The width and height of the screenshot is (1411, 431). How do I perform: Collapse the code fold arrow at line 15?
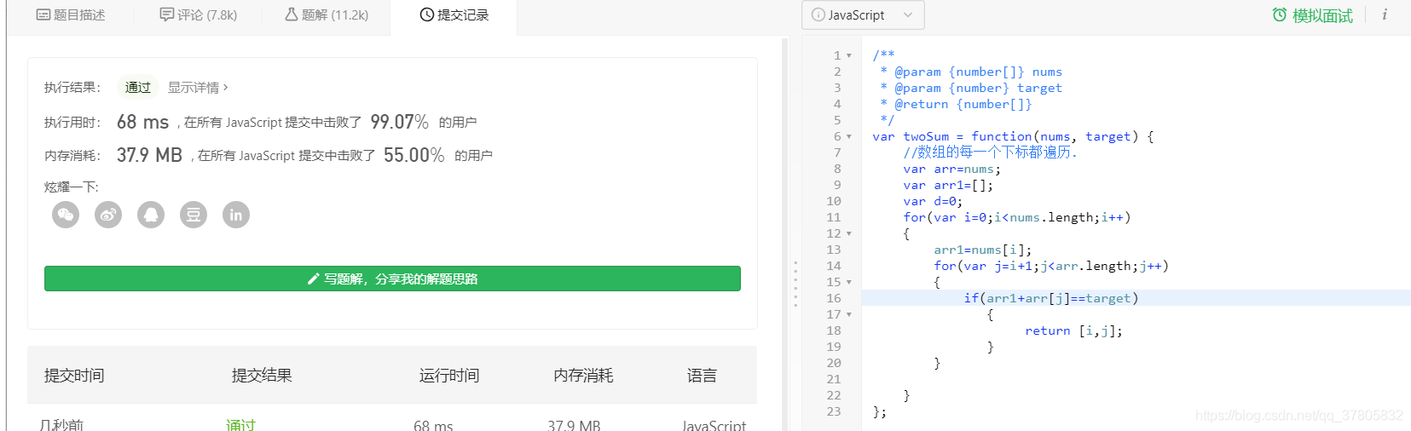(849, 282)
